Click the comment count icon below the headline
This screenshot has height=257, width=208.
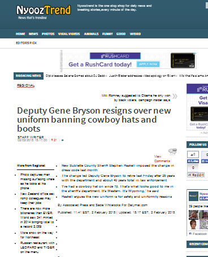coord(63,140)
